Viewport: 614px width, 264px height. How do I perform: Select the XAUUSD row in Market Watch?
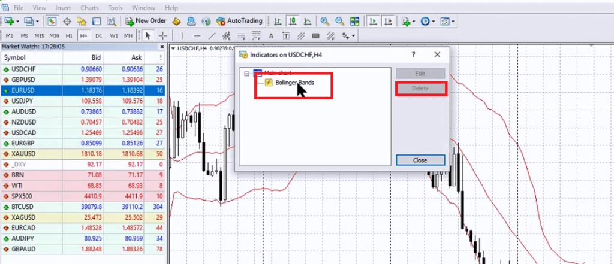click(x=83, y=154)
